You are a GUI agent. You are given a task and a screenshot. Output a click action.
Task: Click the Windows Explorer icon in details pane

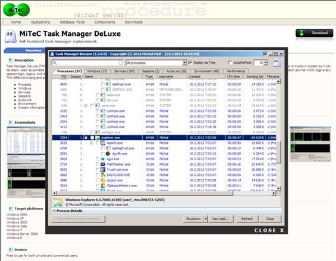[x=58, y=202]
